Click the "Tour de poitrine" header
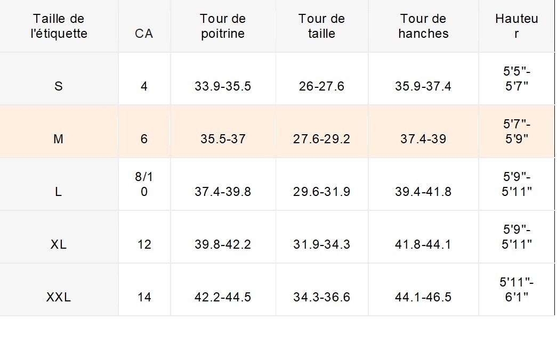Image resolution: width=557 pixels, height=344 pixels. tap(223, 26)
